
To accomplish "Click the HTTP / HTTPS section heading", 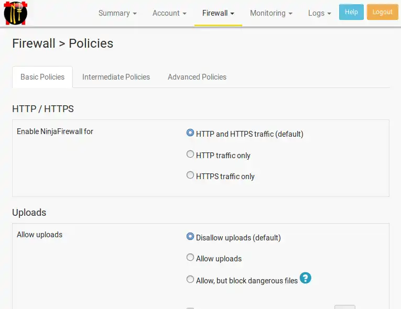I will tap(42, 109).
